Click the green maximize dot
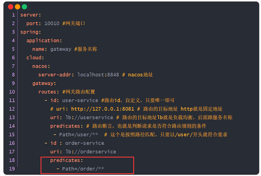This screenshot has width=261, height=176. coord(25,7)
